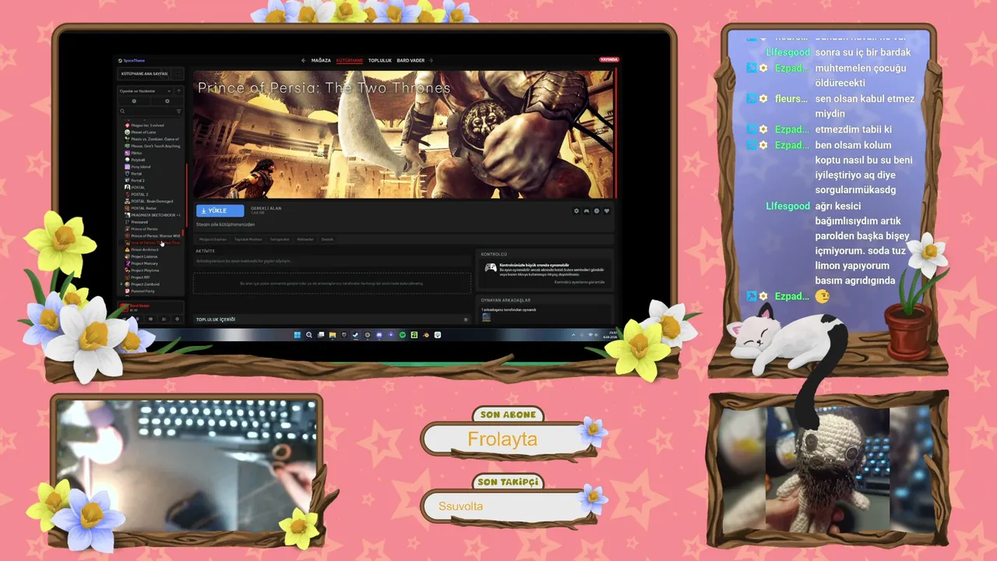Viewport: 997px width, 561px height.
Task: Show hidden system tray icons chevron
Action: (x=575, y=335)
